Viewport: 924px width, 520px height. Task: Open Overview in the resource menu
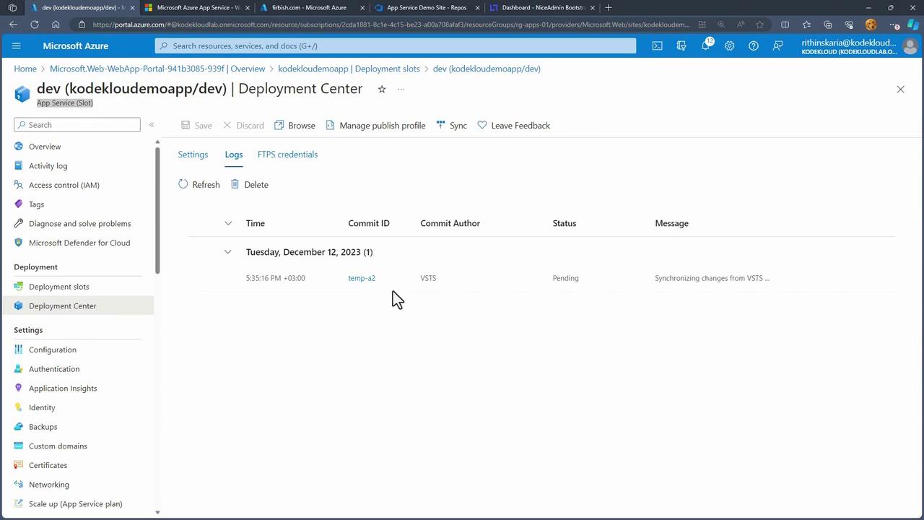click(x=45, y=147)
